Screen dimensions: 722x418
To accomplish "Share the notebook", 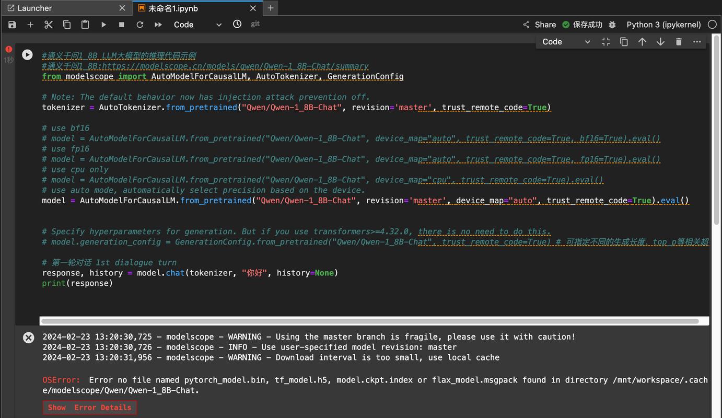I will 539,25.
